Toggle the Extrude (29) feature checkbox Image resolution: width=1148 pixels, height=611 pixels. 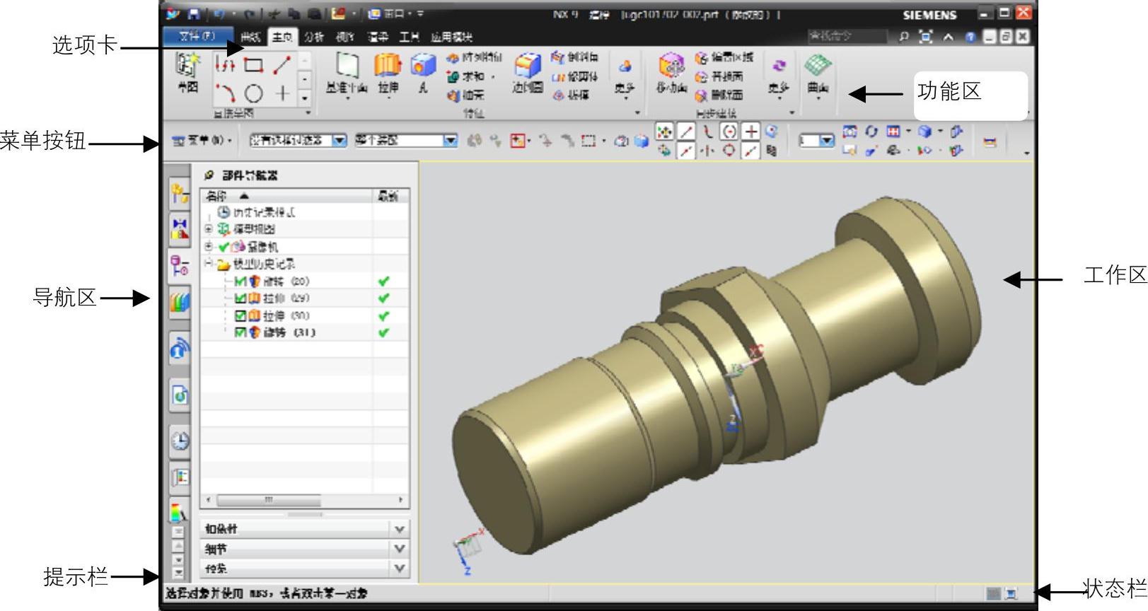[240, 298]
